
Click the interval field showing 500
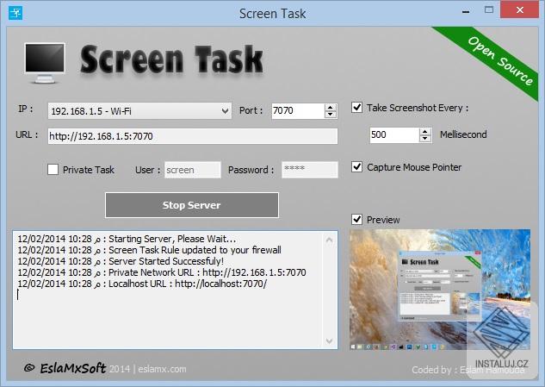(394, 135)
